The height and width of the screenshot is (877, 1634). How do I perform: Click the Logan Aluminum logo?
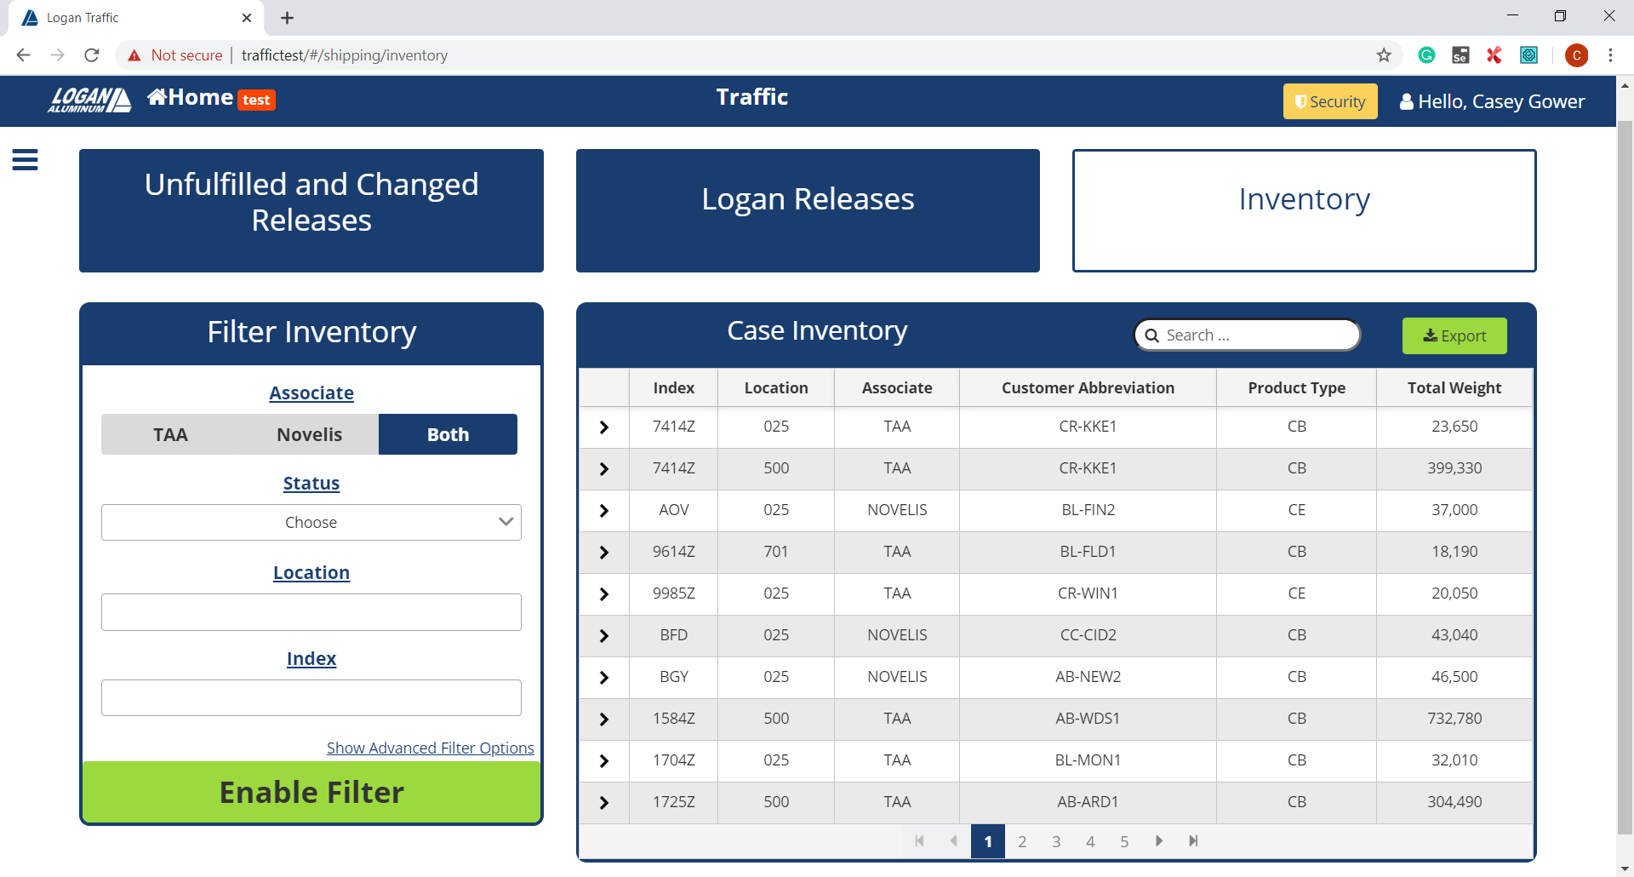[89, 100]
